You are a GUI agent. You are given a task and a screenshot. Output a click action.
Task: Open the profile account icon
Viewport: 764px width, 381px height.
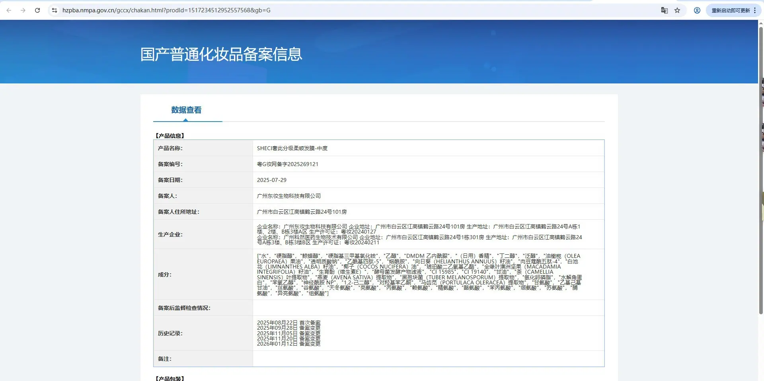tap(697, 10)
